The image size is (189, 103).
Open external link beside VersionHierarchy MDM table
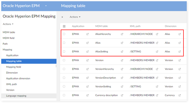[122, 69]
